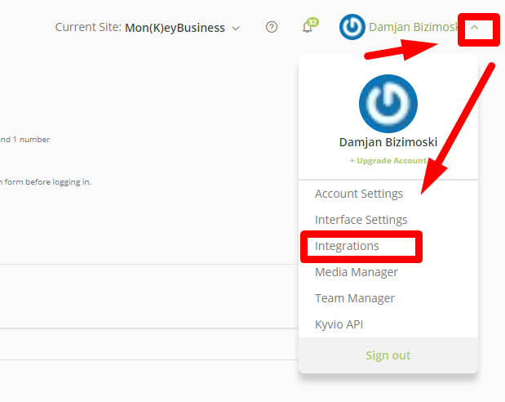Open the help question mark icon

[272, 27]
